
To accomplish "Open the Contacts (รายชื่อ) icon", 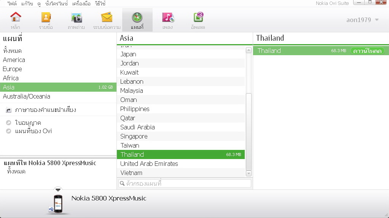I will [x=46, y=17].
